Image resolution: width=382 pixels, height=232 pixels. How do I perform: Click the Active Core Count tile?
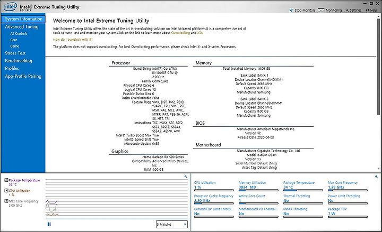pos(258,199)
